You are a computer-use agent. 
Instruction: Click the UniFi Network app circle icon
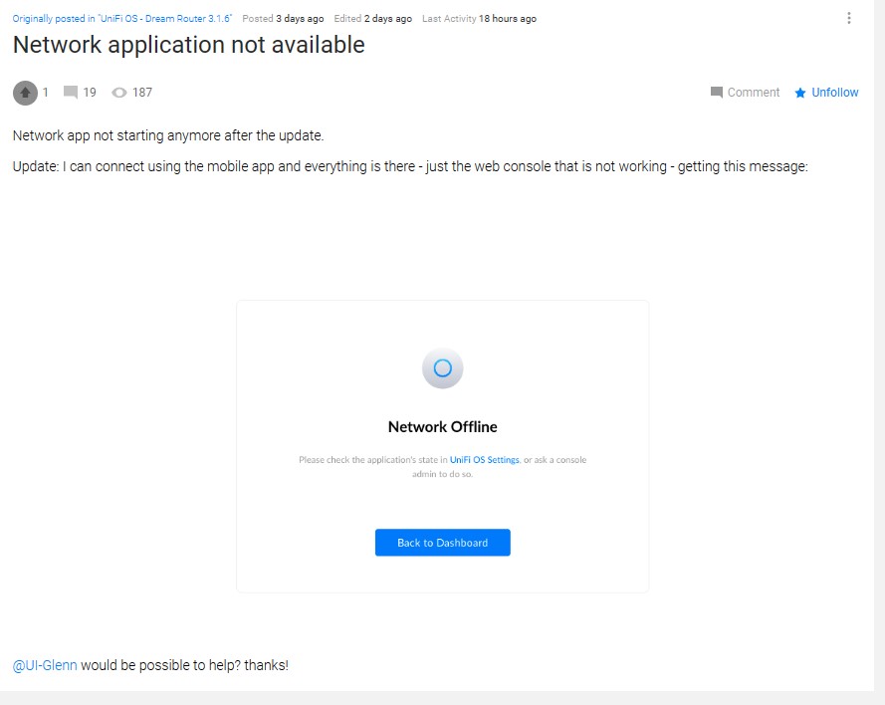(442, 368)
